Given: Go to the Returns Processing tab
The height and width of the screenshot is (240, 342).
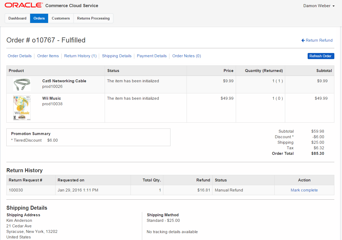Looking at the screenshot, I should pyautogui.click(x=93, y=18).
